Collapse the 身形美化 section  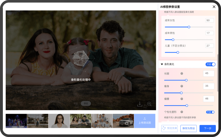click(162, 64)
